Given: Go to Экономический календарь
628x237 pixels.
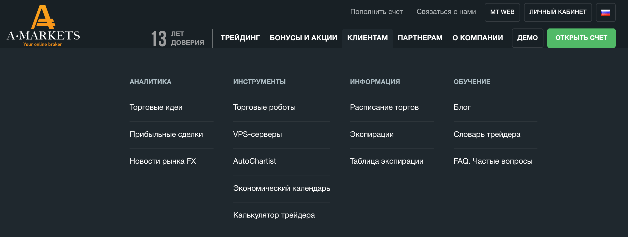Looking at the screenshot, I should [281, 188].
